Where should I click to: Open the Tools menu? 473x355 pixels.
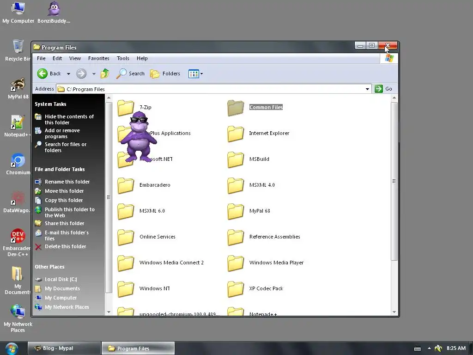pos(123,58)
